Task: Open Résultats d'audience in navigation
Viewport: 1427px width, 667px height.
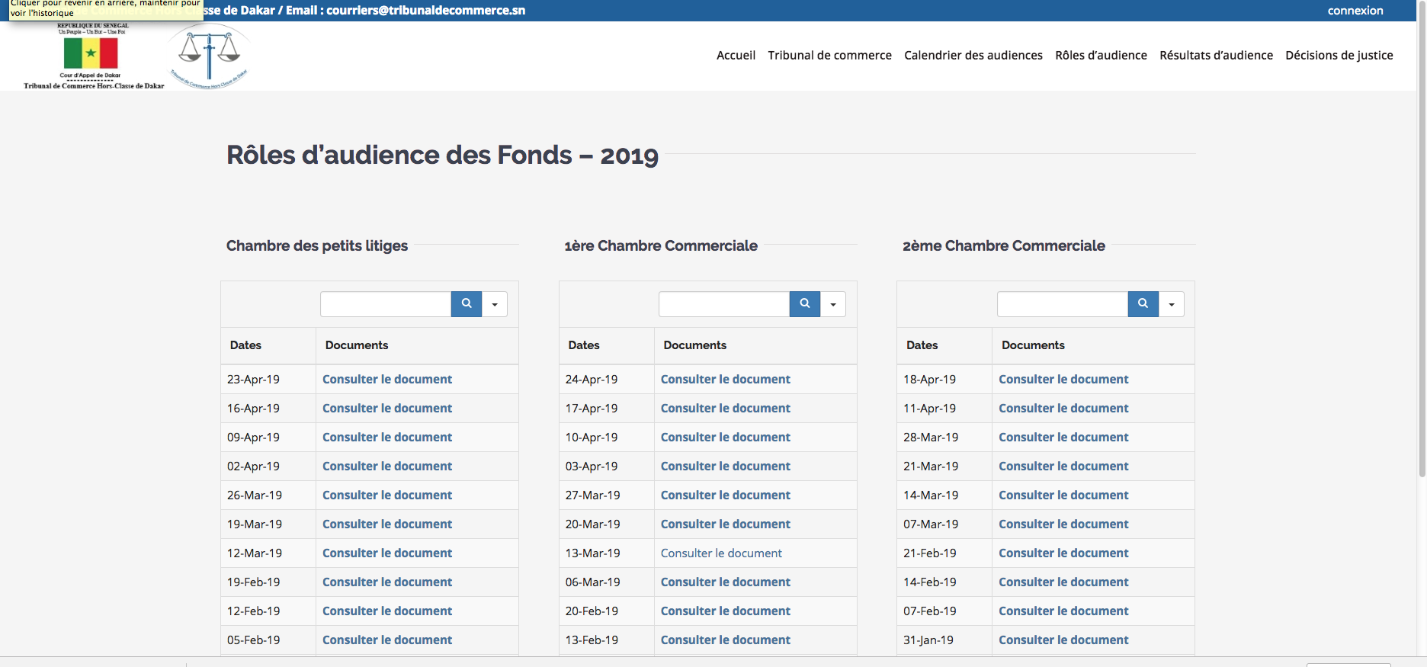Action: [1216, 56]
